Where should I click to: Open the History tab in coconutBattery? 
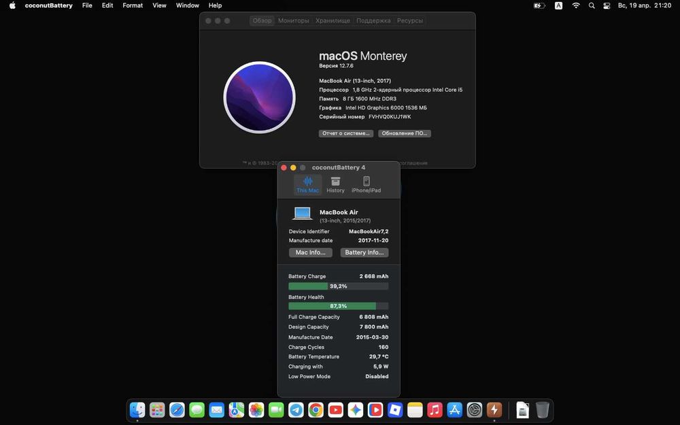[x=335, y=185]
